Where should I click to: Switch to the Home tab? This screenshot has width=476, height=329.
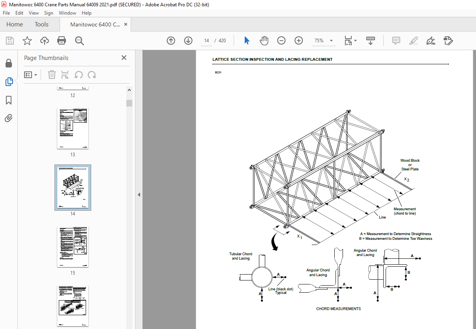coord(15,24)
